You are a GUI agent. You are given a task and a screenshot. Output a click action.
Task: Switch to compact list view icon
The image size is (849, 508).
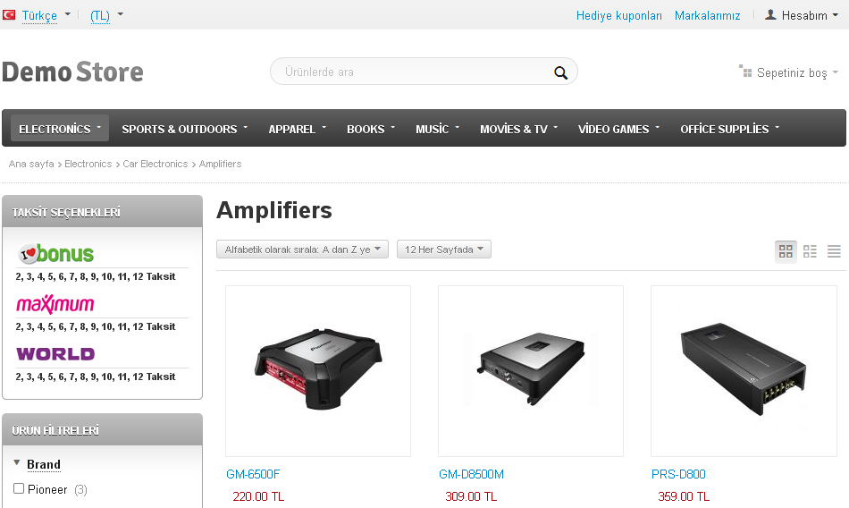pos(834,251)
